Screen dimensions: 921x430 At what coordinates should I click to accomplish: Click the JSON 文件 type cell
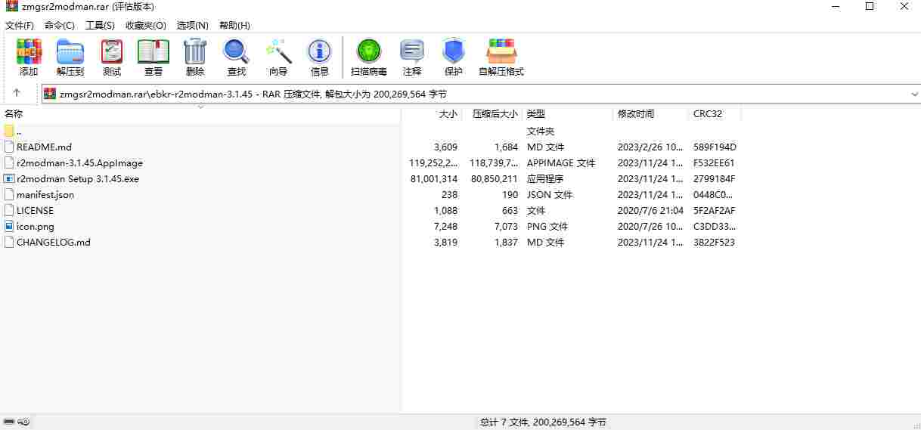[550, 194]
